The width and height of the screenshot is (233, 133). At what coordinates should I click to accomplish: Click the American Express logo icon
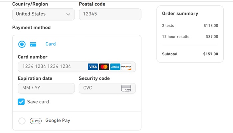(115, 67)
